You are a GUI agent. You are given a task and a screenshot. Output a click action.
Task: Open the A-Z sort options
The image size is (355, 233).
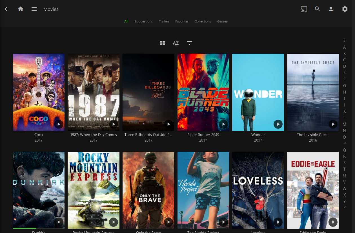[x=176, y=43]
